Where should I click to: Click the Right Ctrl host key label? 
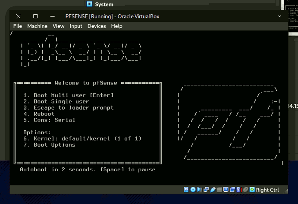267,190
